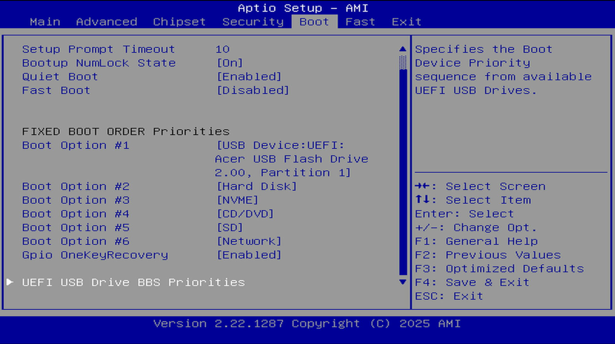Click the scrollbar down arrow

pos(403,282)
